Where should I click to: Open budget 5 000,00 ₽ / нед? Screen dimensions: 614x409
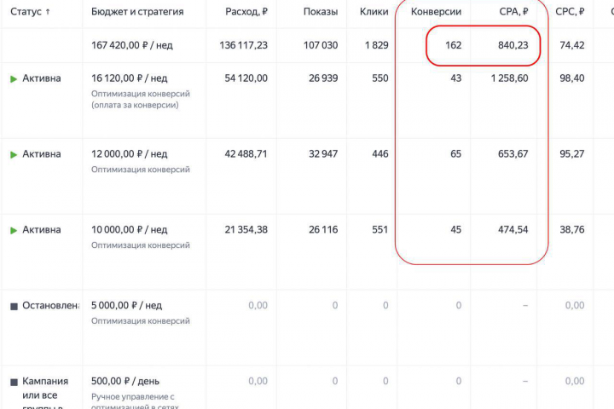pyautogui.click(x=126, y=305)
